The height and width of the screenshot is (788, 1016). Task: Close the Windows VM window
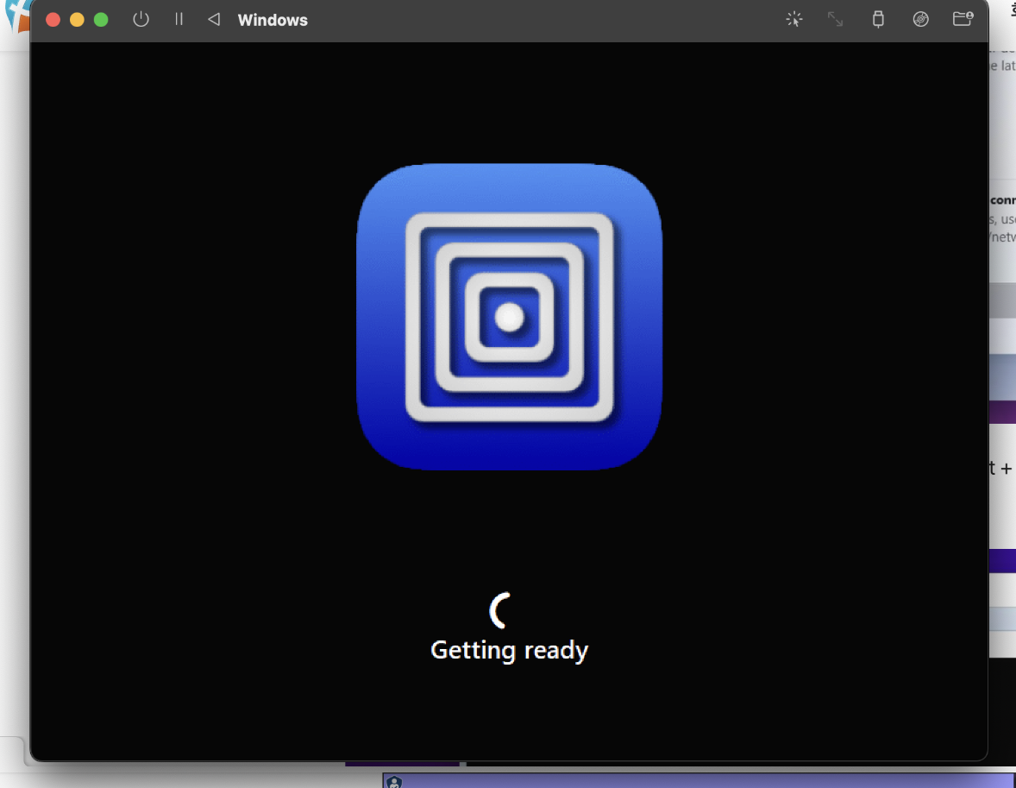pos(53,20)
